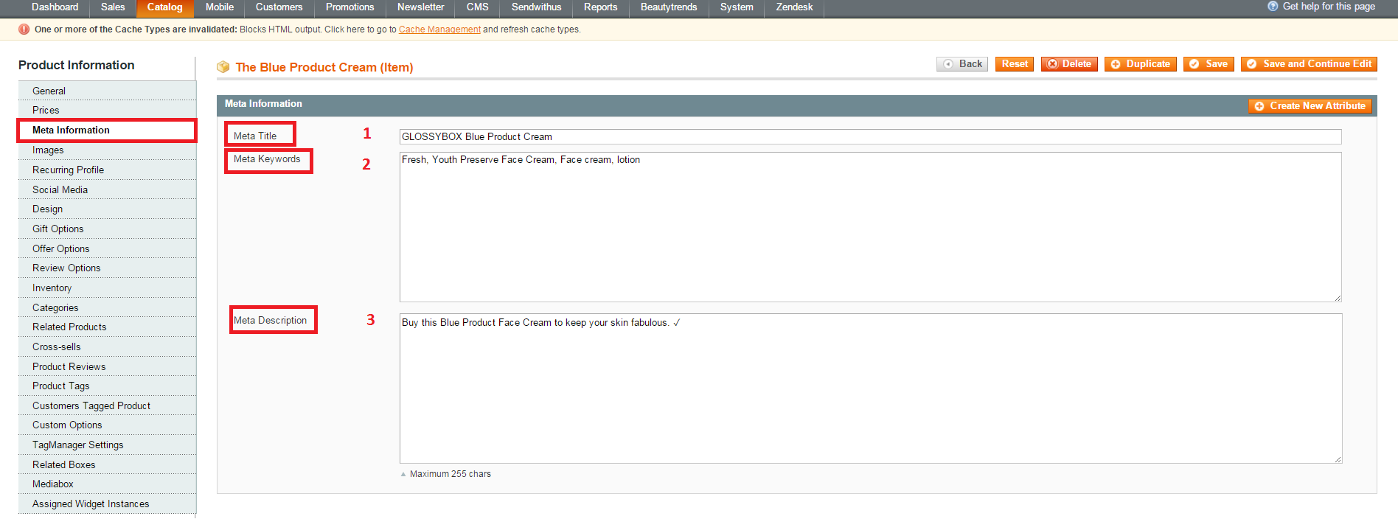1398x519 pixels.
Task: Select the Related Products tab
Action: coord(107,327)
